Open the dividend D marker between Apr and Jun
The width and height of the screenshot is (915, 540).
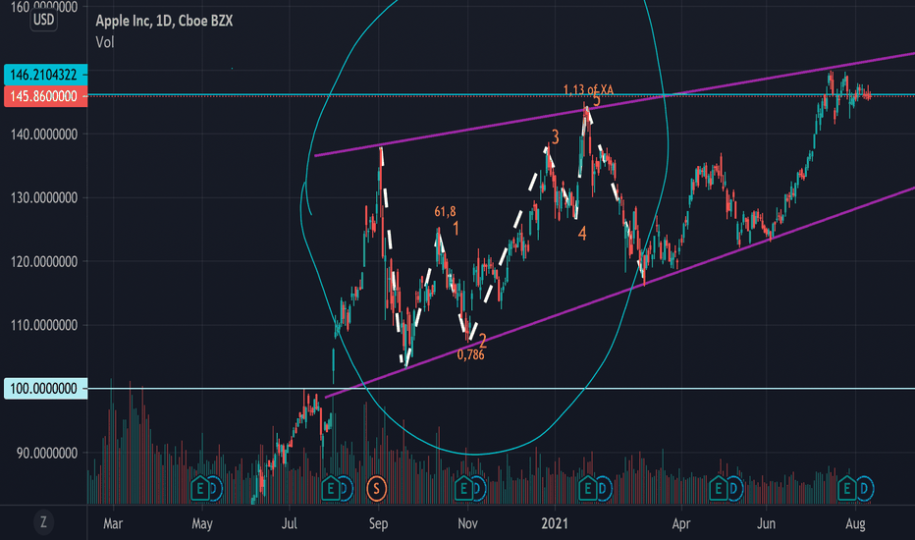[x=733, y=488]
